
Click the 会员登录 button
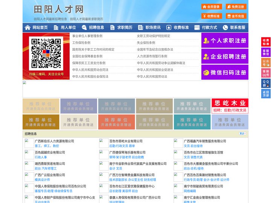[x=212, y=7]
